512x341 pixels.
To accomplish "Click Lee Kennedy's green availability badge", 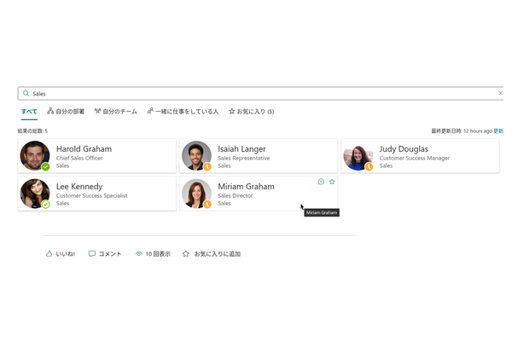I will tap(46, 205).
